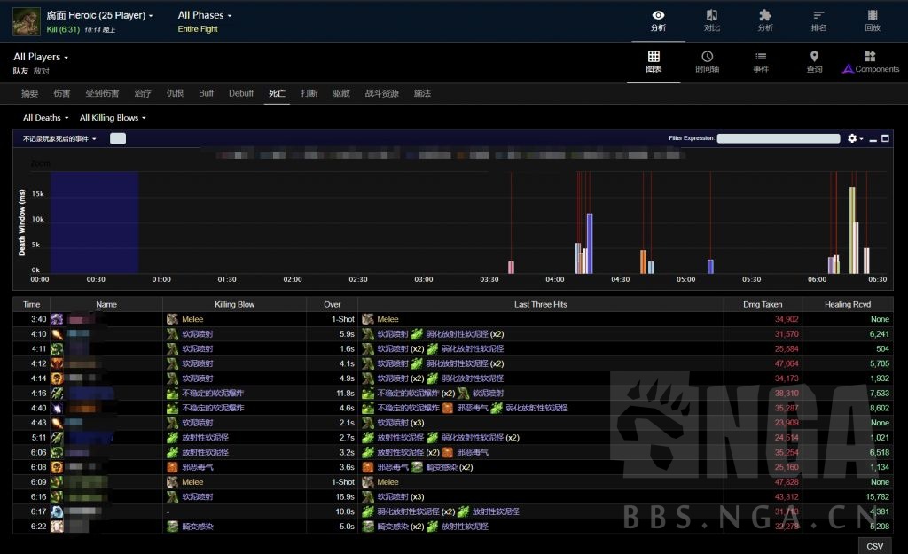Open the All Phases dropdown
Viewport: 908px width, 554px height.
(x=204, y=15)
